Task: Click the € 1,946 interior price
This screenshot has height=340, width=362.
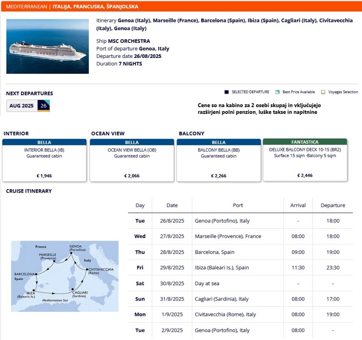Action: [x=44, y=176]
